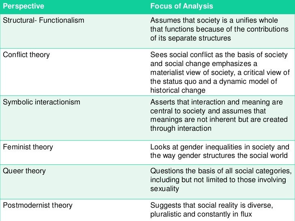Click text 'Assumes that society is a unifies whole'
The height and width of the screenshot is (221, 295).
tap(214, 20)
